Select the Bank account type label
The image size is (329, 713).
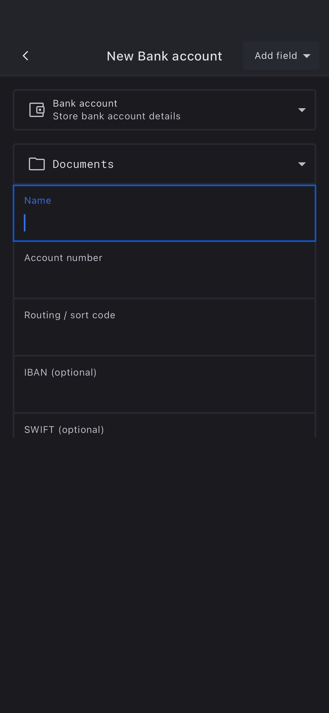pos(85,103)
